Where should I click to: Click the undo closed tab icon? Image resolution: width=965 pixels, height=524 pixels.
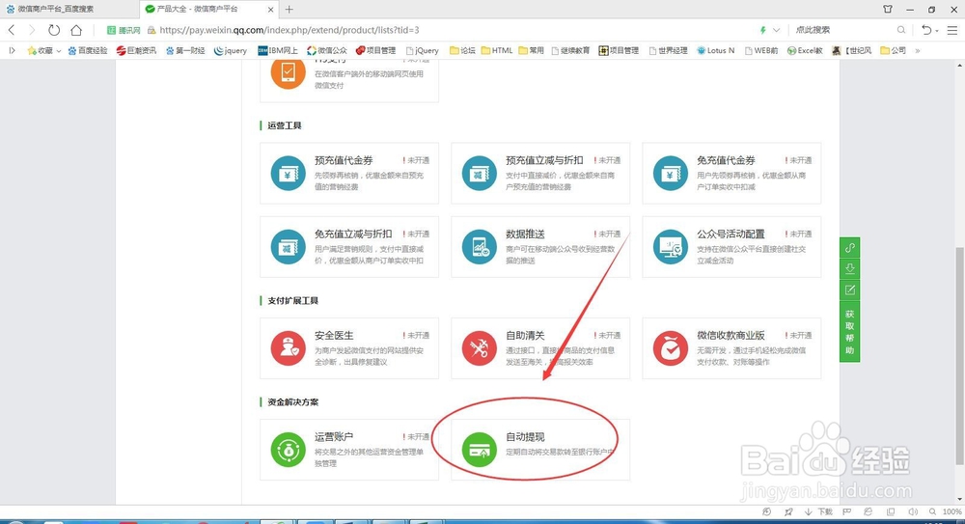click(x=926, y=30)
